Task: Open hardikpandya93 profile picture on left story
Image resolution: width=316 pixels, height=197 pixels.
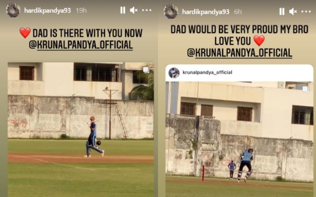Action: (13, 10)
